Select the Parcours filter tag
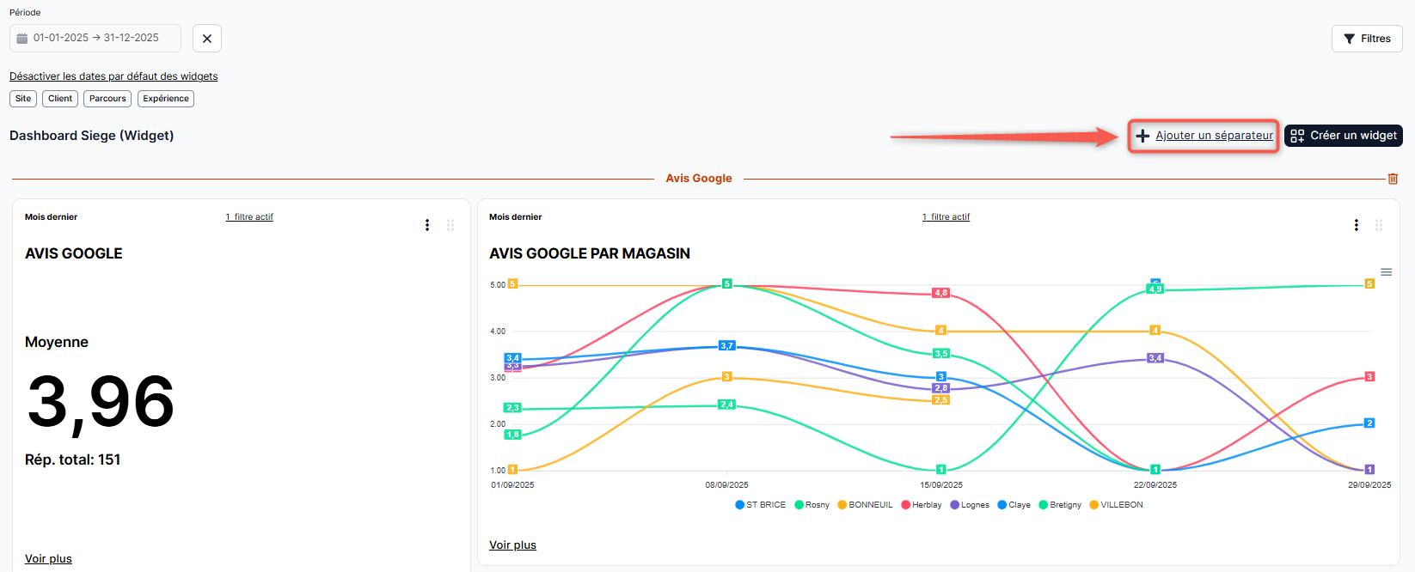Image resolution: width=1415 pixels, height=572 pixels. point(107,99)
